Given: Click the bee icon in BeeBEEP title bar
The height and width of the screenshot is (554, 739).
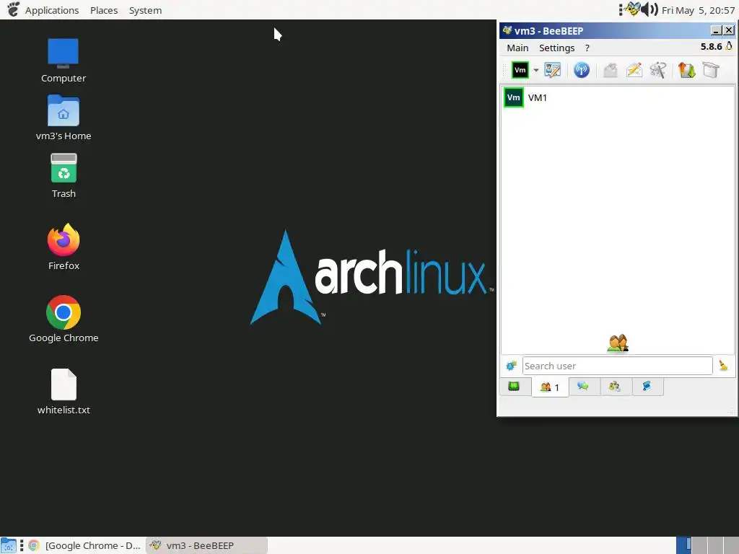Looking at the screenshot, I should tap(507, 30).
